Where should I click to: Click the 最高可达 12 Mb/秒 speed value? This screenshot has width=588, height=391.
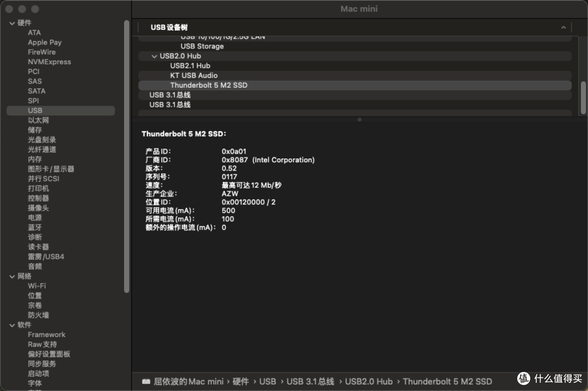251,185
